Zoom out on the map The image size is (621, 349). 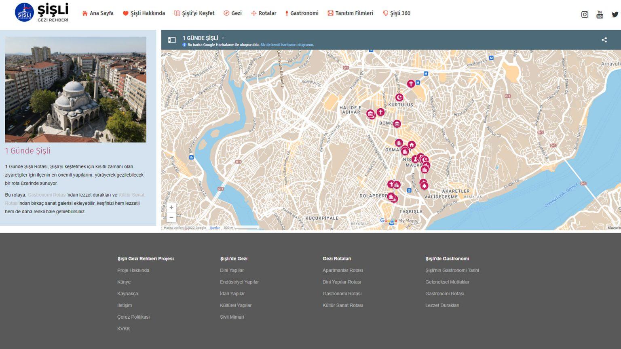pyautogui.click(x=171, y=217)
